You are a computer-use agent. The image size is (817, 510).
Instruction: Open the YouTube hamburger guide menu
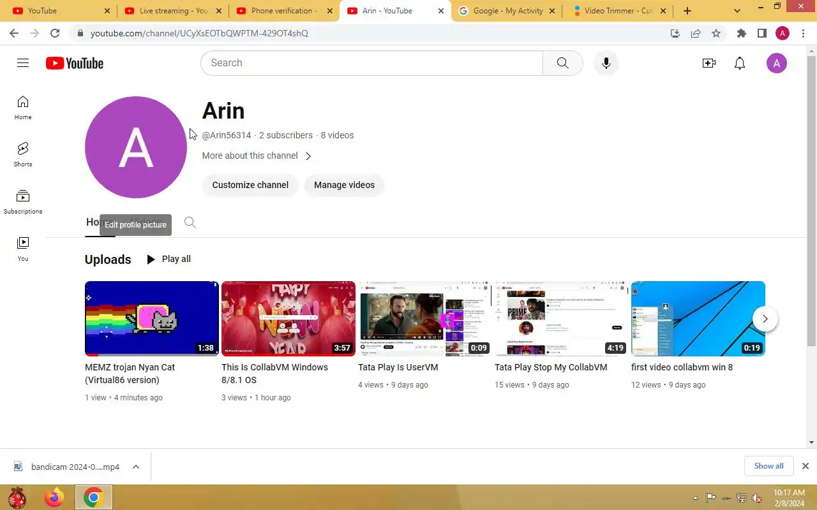click(23, 63)
